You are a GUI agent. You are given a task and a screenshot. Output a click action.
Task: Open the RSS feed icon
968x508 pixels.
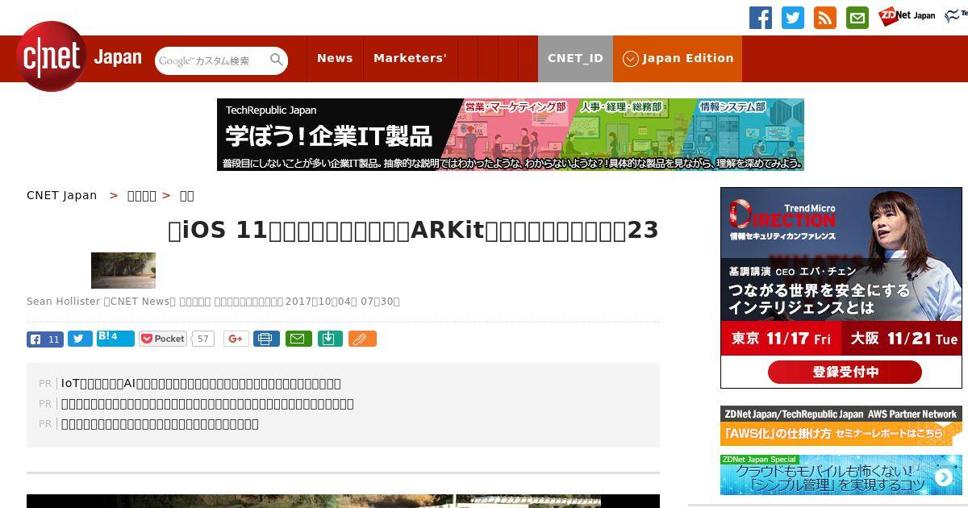pyautogui.click(x=825, y=18)
